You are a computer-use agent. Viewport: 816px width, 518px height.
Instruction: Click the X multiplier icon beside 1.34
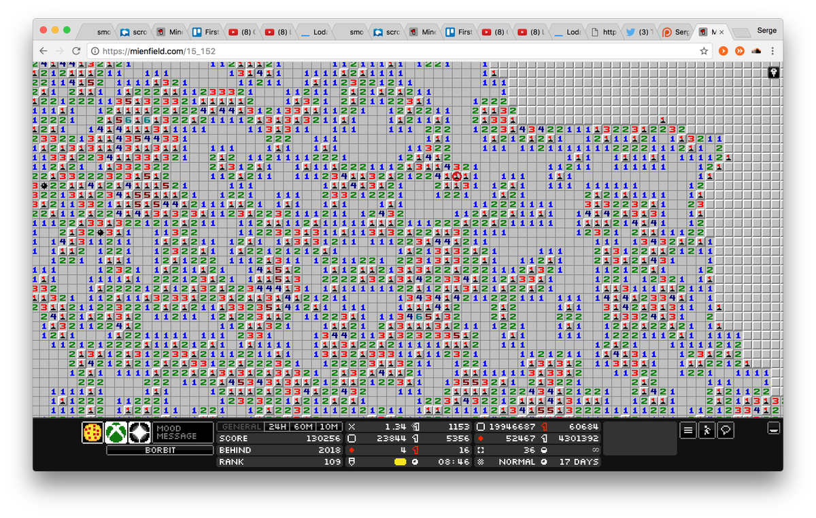coord(352,427)
